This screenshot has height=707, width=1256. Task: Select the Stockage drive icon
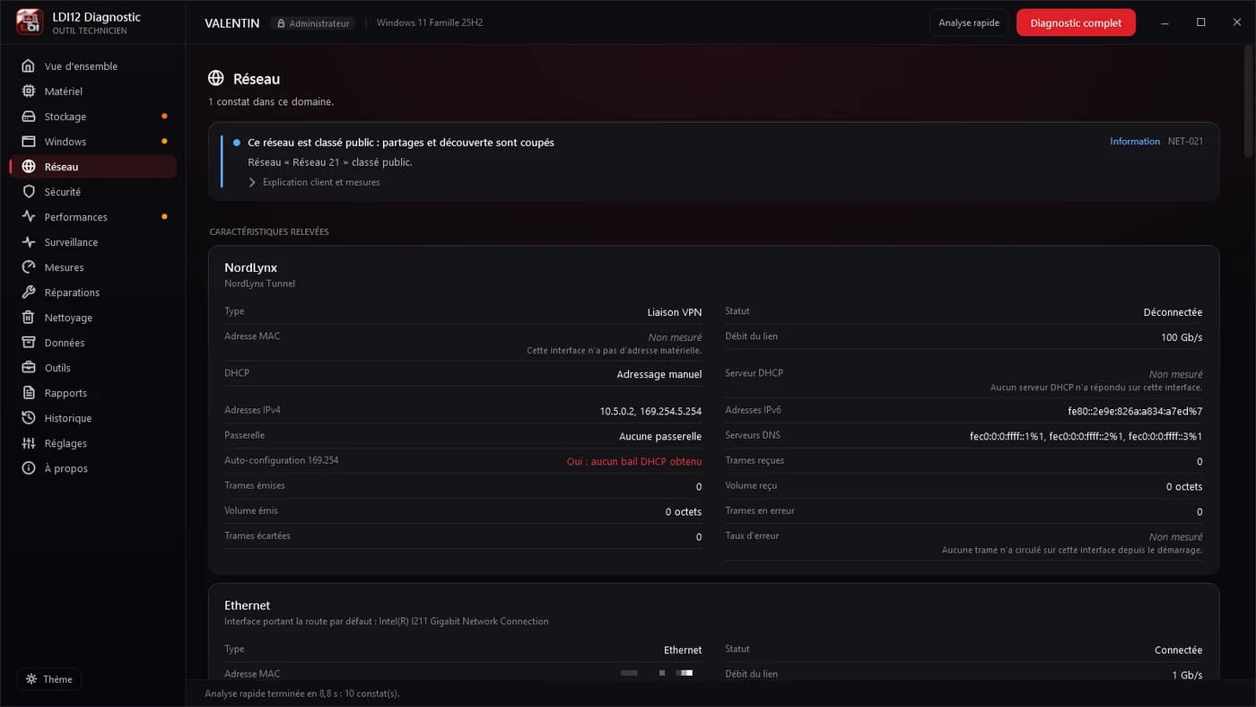click(x=29, y=117)
